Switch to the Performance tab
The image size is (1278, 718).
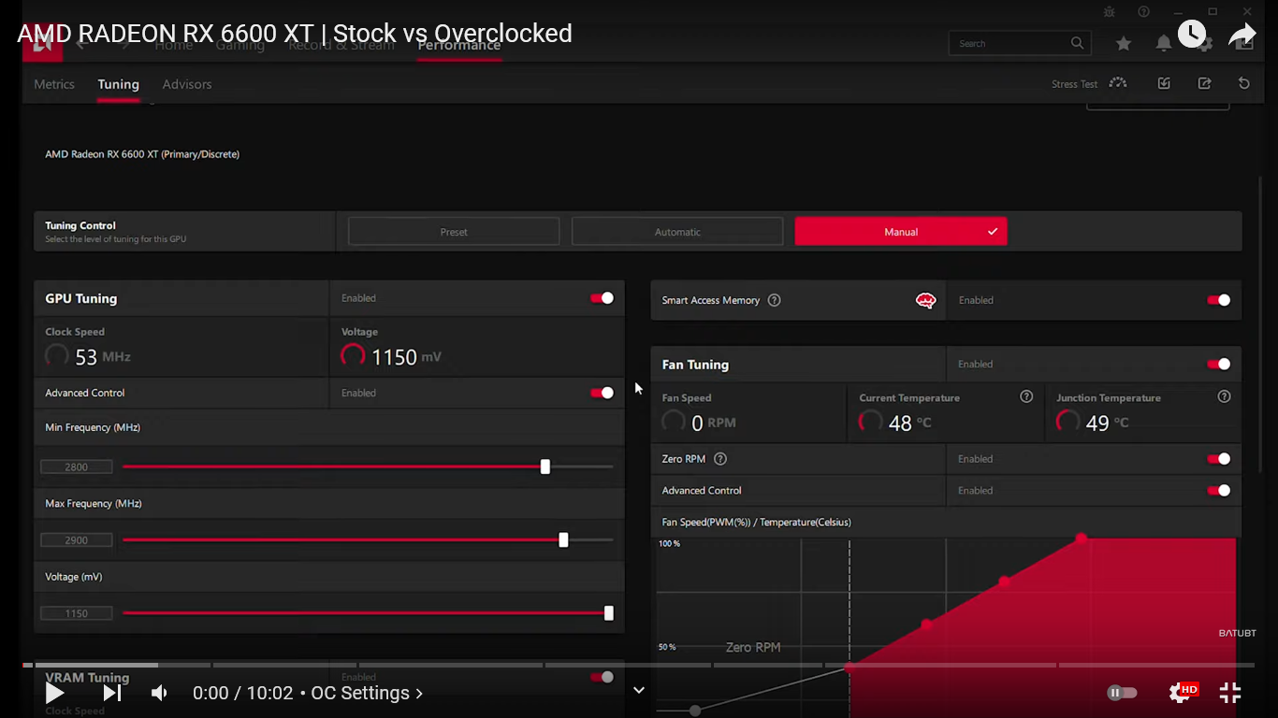[x=458, y=45]
